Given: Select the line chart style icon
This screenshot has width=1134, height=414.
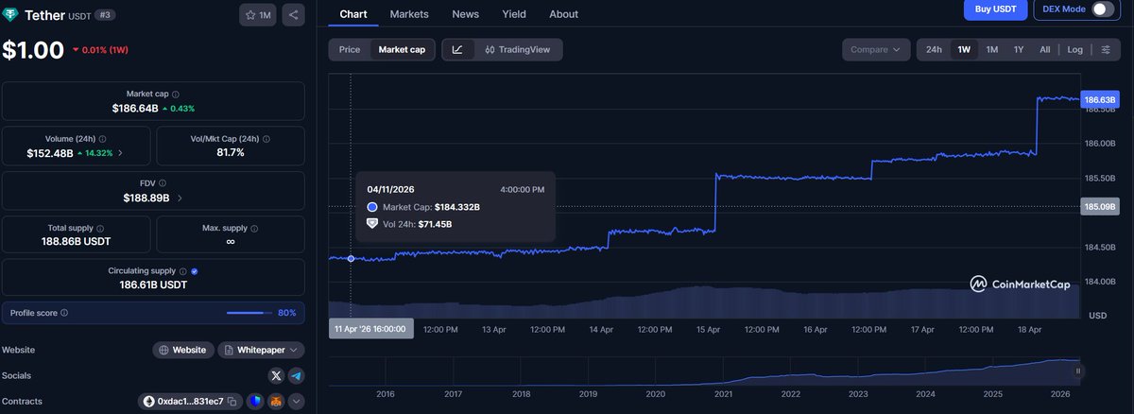Looking at the screenshot, I should tap(457, 50).
